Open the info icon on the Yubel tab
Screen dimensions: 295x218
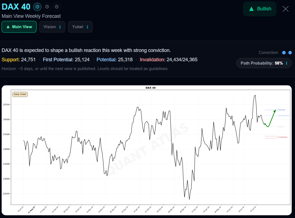click(87, 27)
